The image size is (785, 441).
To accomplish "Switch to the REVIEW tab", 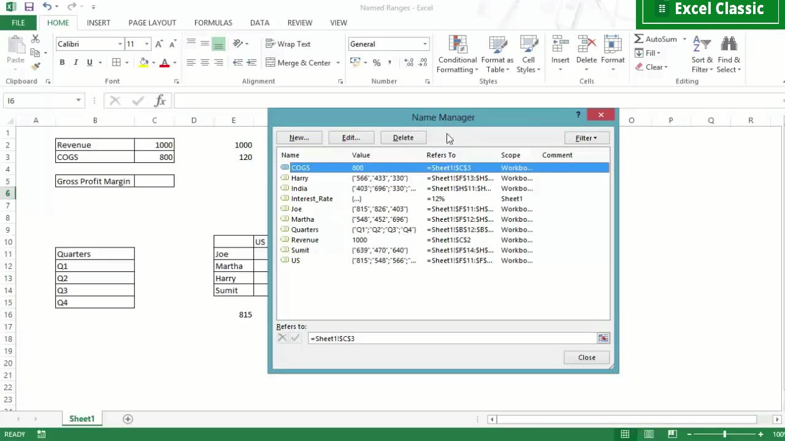I will [300, 23].
